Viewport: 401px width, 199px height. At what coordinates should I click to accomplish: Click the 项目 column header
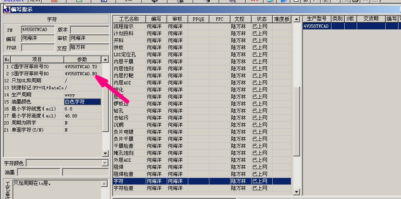[x=37, y=60]
